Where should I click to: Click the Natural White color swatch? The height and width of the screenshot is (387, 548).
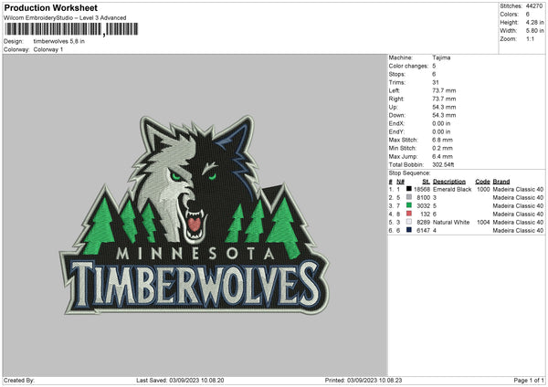408,222
